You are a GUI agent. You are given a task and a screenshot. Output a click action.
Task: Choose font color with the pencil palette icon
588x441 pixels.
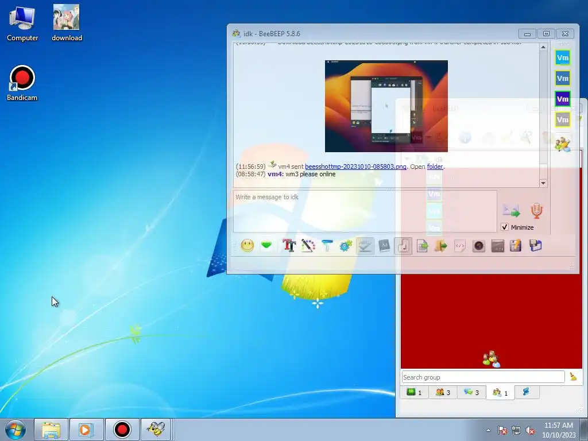pyautogui.click(x=308, y=246)
